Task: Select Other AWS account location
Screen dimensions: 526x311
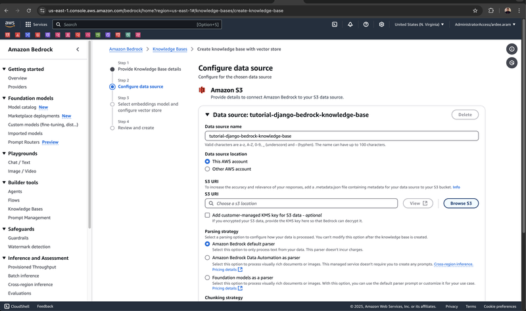Action: 207,169
